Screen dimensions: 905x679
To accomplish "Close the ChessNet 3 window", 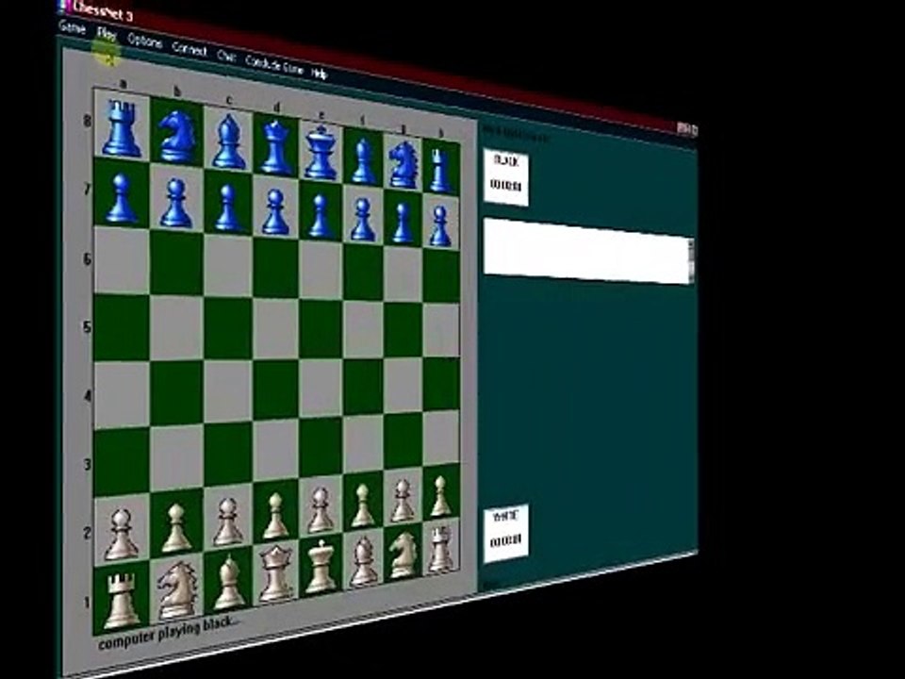I will pyautogui.click(x=694, y=130).
